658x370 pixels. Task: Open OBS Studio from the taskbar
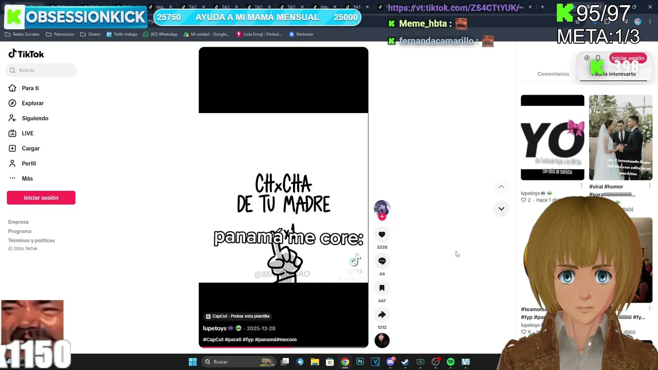click(435, 362)
